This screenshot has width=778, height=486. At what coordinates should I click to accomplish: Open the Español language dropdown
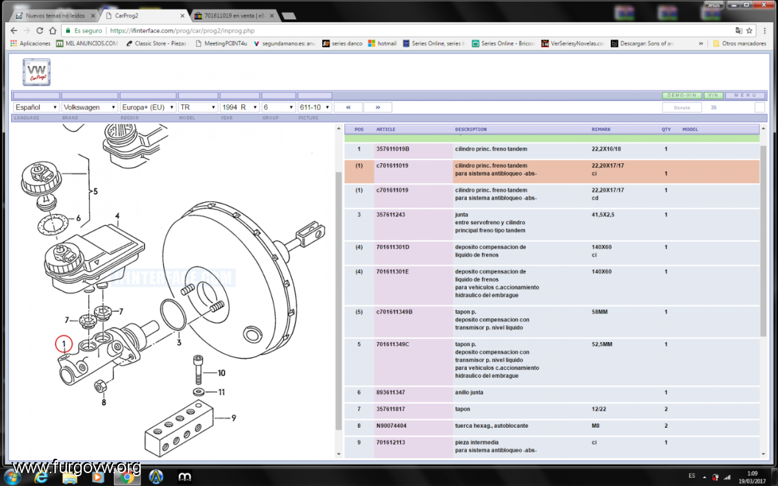[36, 107]
